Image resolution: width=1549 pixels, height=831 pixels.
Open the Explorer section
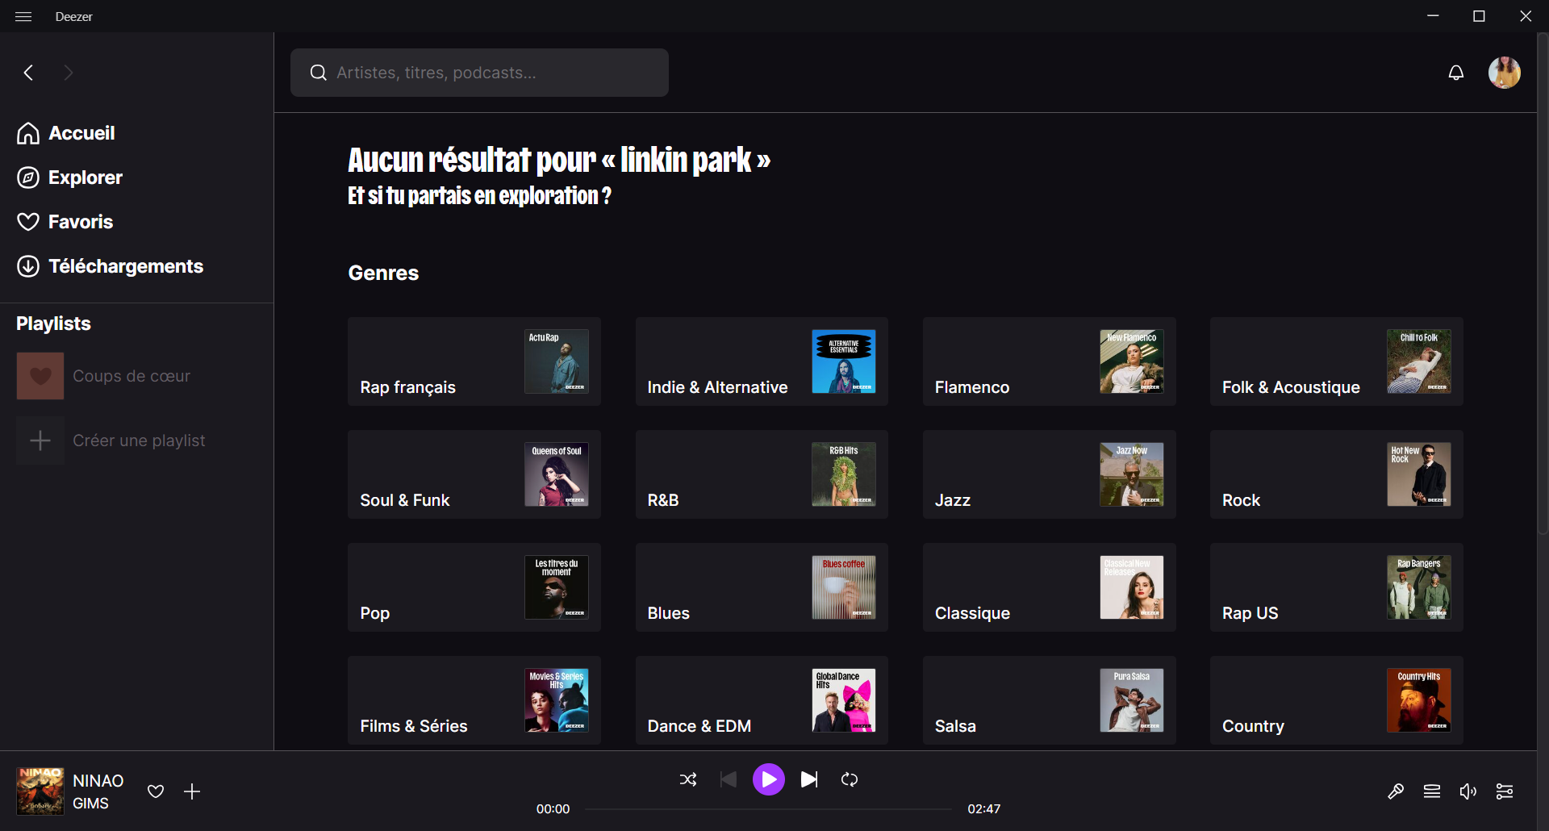(x=70, y=177)
